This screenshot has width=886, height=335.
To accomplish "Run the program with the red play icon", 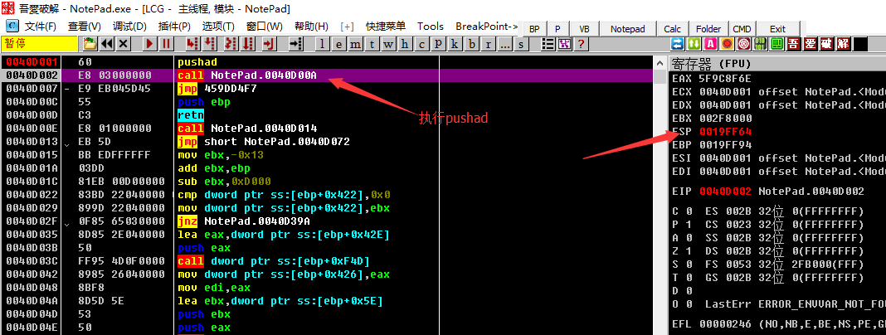I will click(x=149, y=43).
